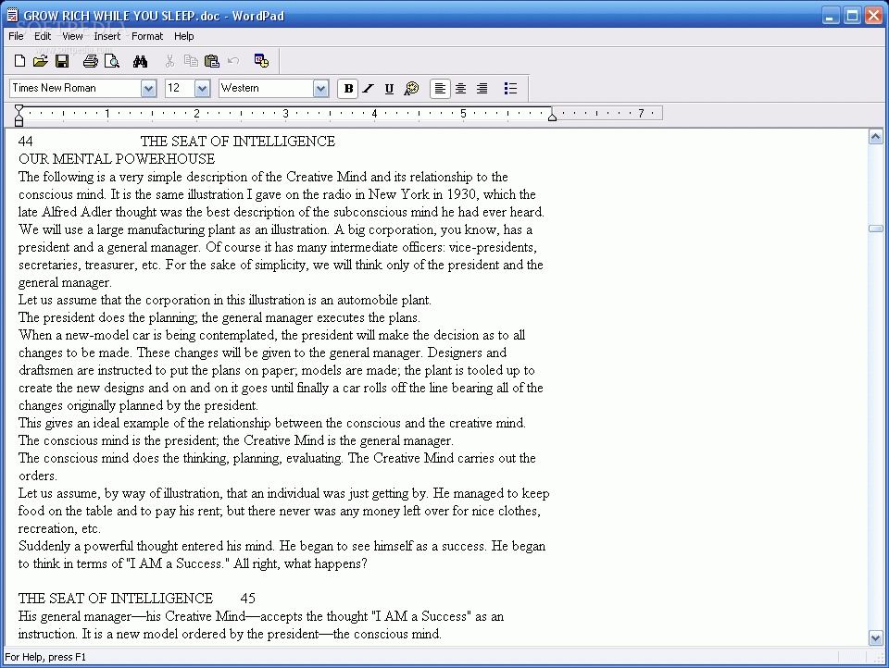Image resolution: width=889 pixels, height=668 pixels.
Task: Paste using the clipboard icon
Action: pos(212,61)
